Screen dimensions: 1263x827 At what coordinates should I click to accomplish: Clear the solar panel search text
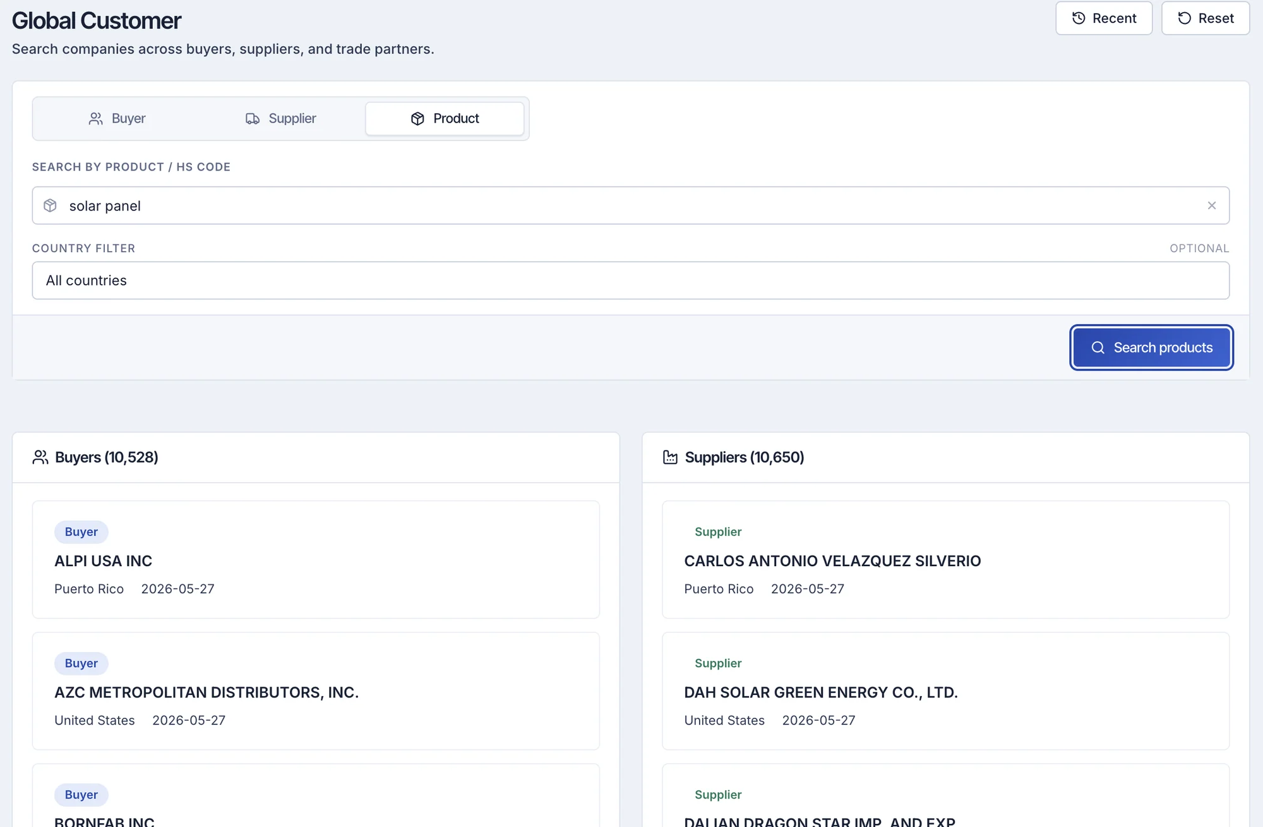pos(1212,205)
